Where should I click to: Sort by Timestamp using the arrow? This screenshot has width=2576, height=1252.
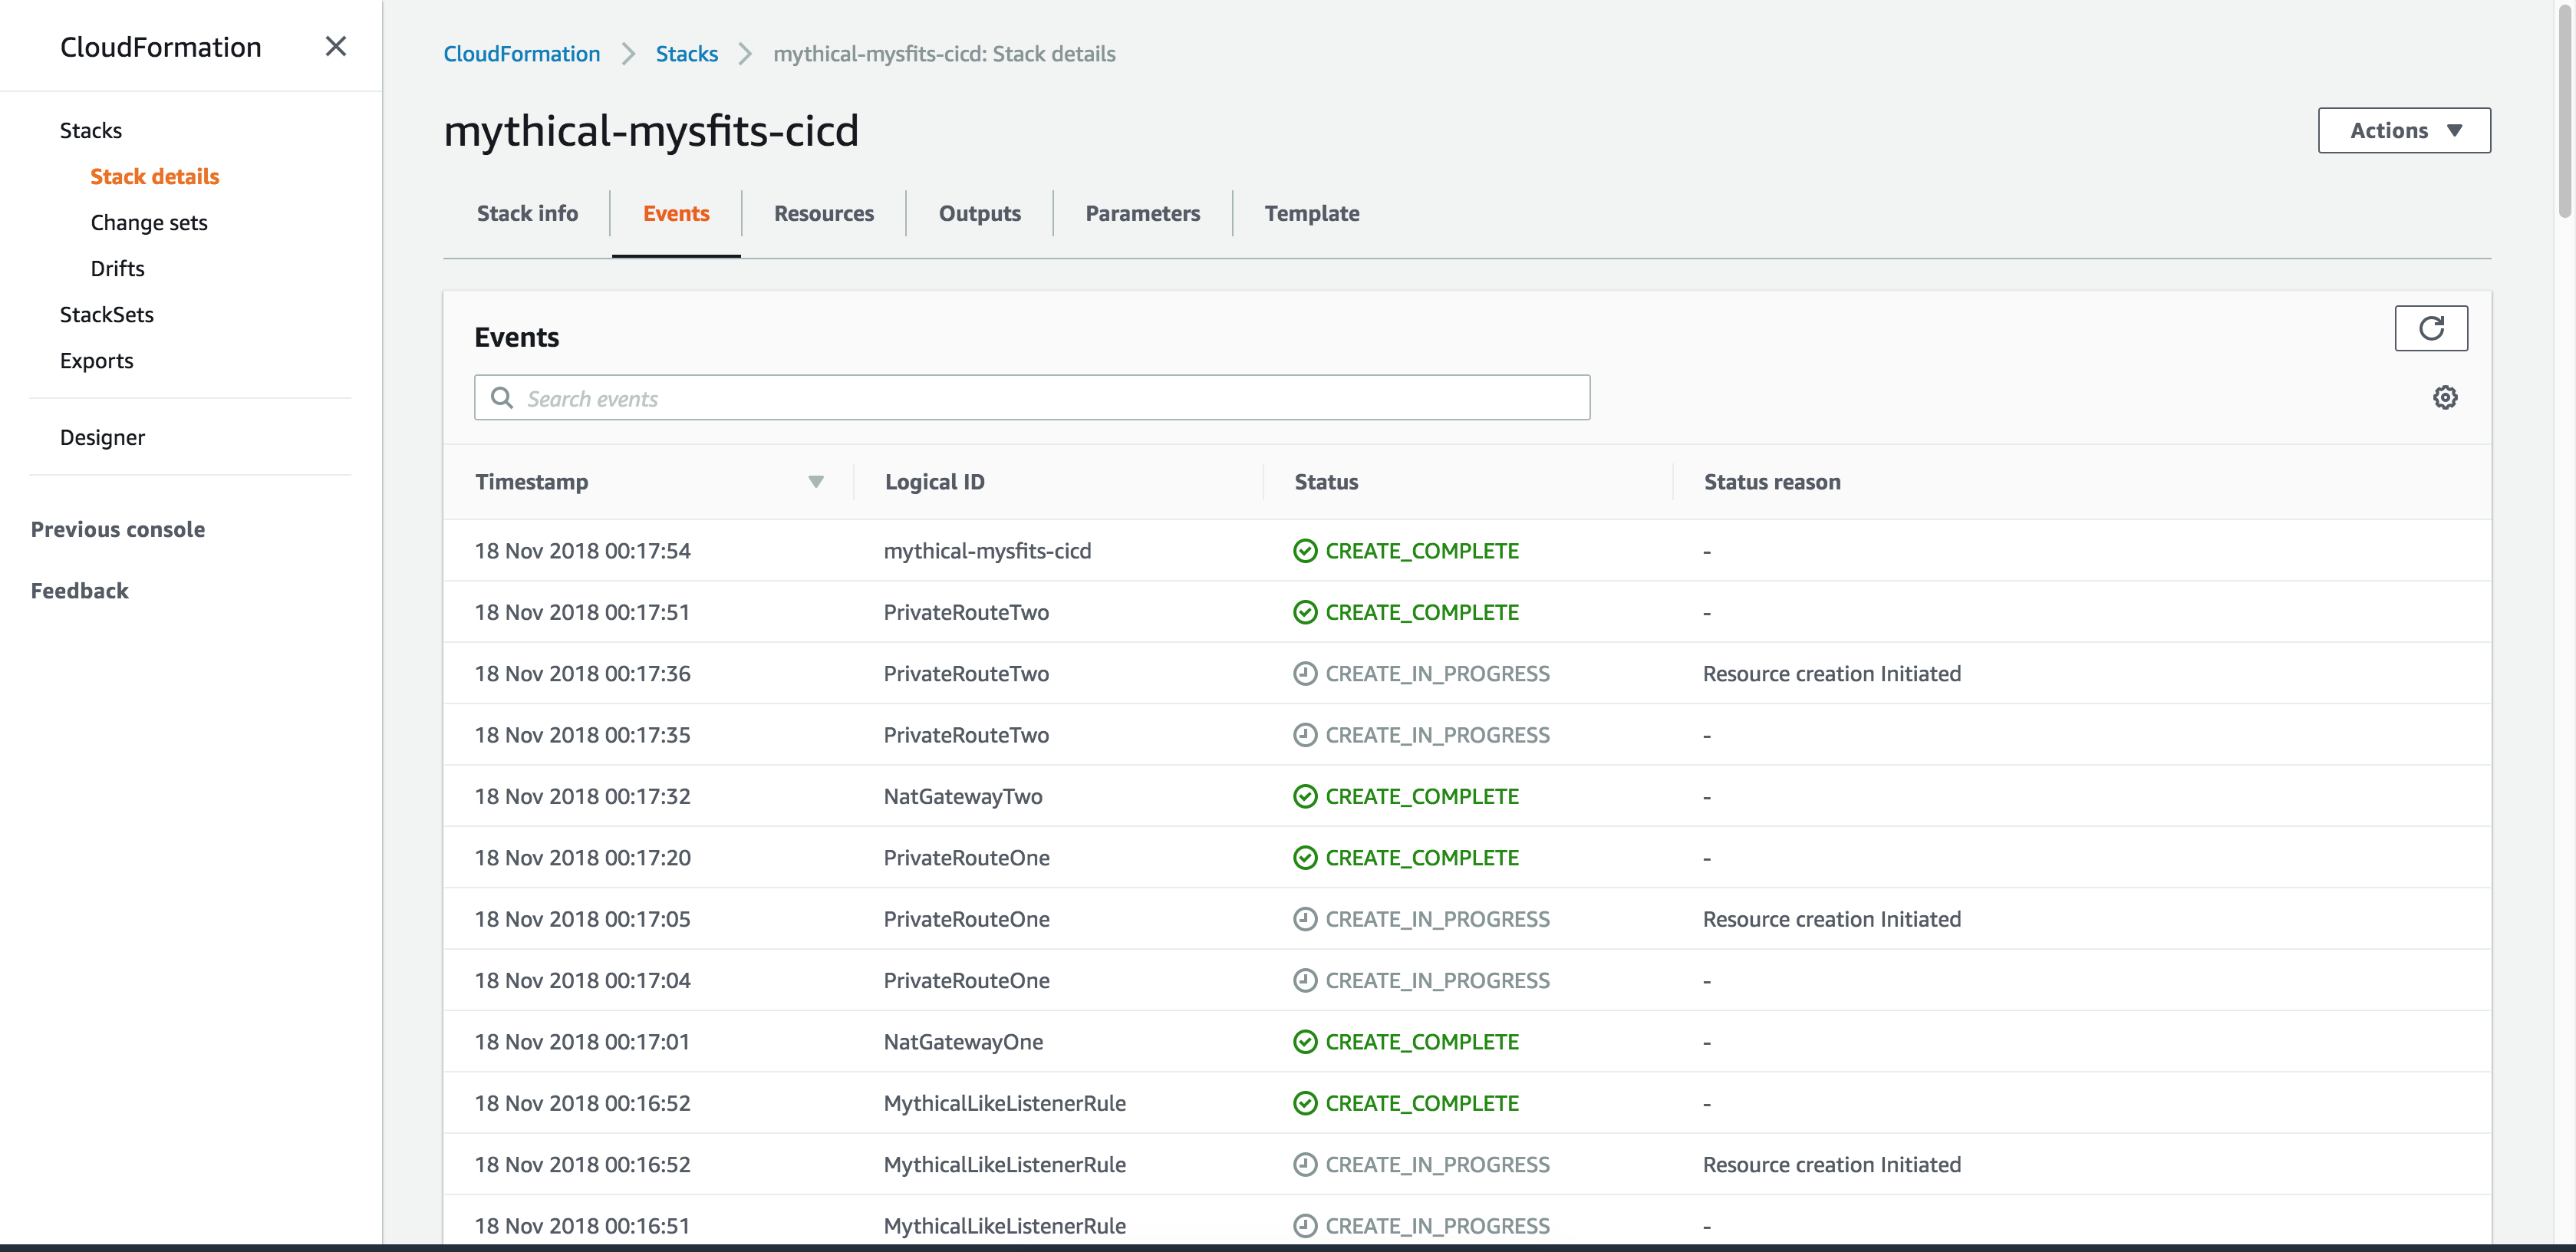(816, 482)
